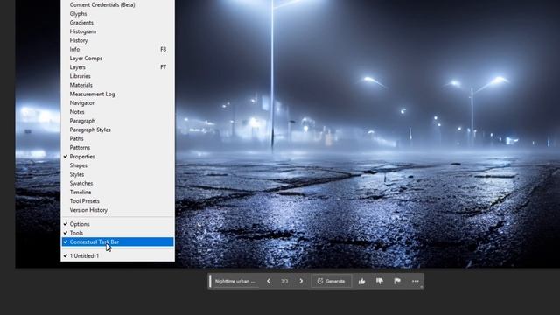The width and height of the screenshot is (560, 315).
Task: Open the Histogram panel
Action: (x=117, y=31)
